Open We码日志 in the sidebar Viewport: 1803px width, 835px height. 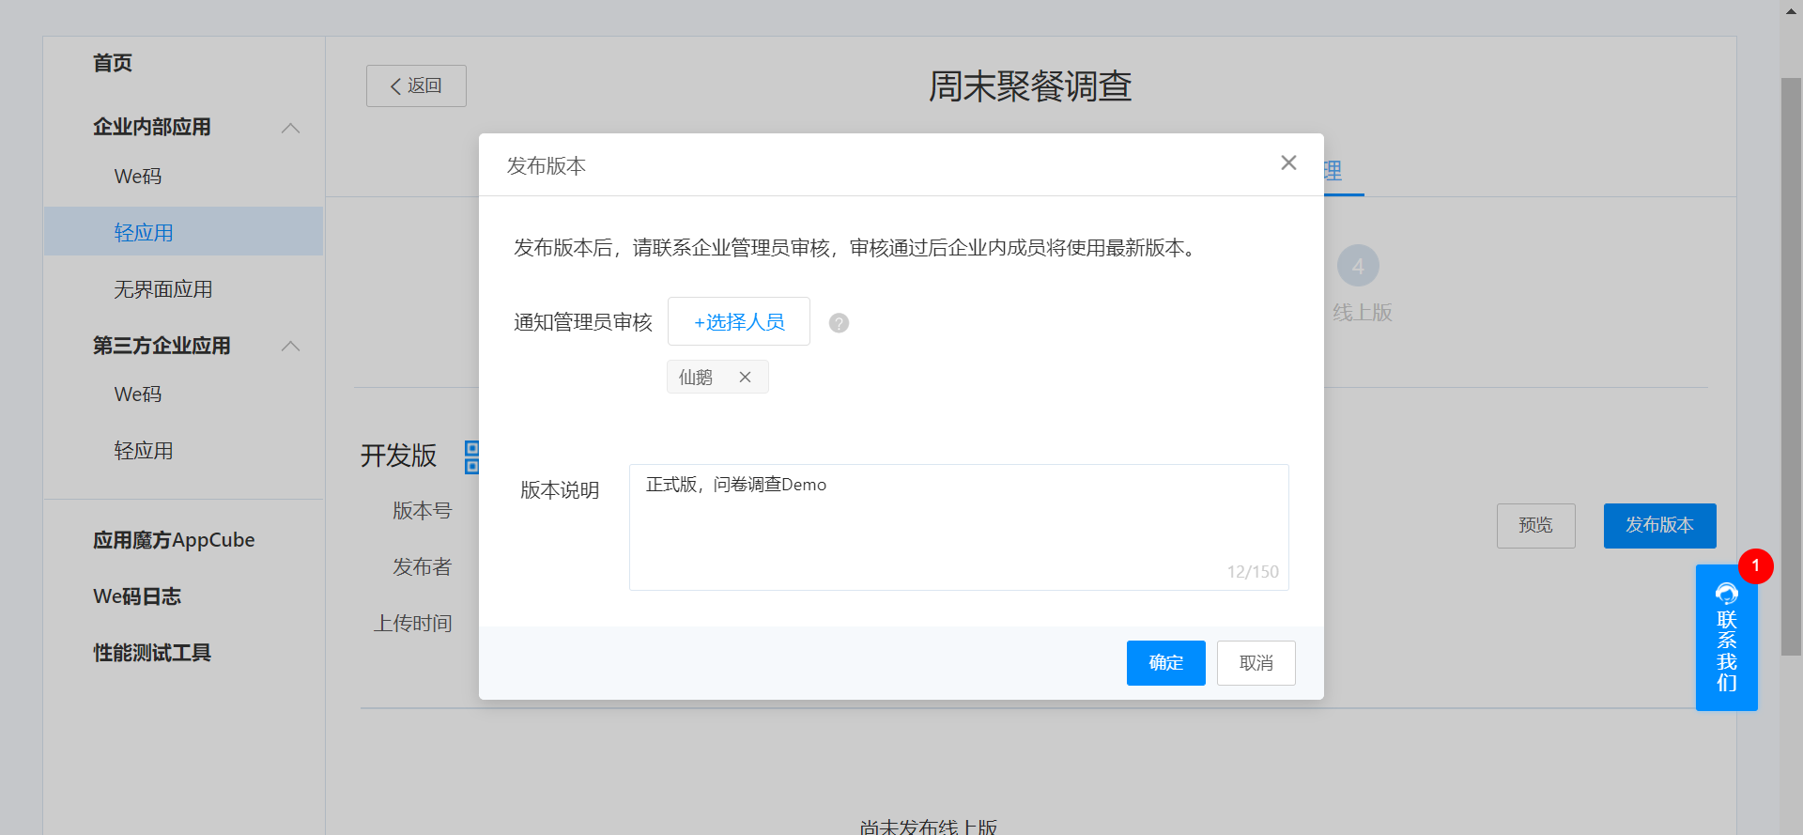[x=137, y=596]
